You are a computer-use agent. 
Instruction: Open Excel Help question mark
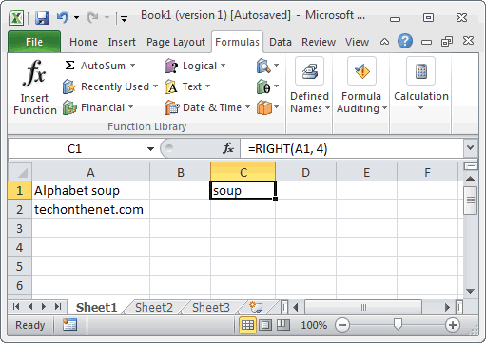(x=405, y=41)
